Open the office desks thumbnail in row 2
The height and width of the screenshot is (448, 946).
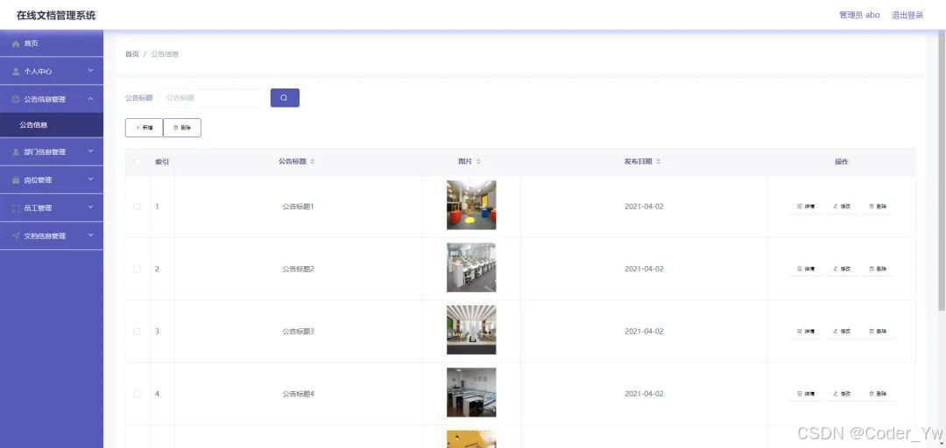(471, 268)
